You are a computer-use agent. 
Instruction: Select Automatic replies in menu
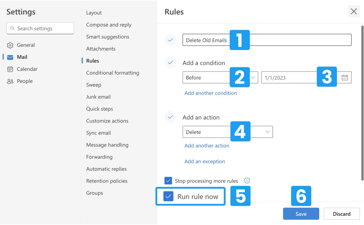(x=106, y=169)
